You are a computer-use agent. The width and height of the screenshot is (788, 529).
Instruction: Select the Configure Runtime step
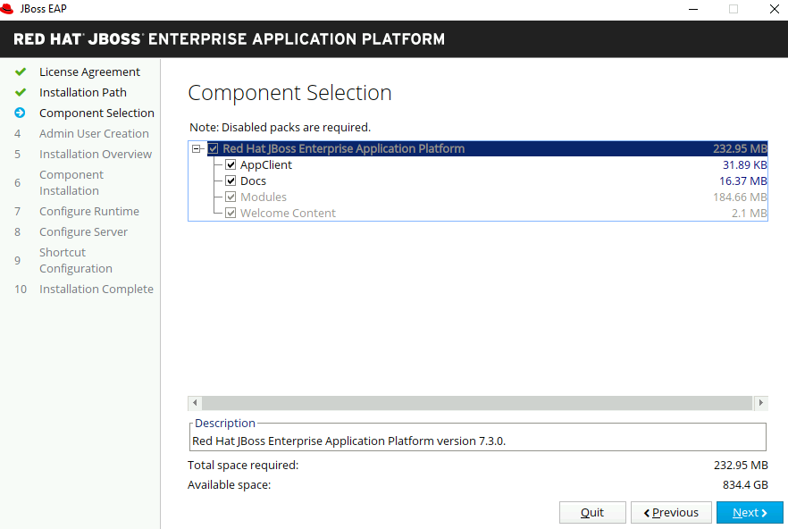coord(89,211)
